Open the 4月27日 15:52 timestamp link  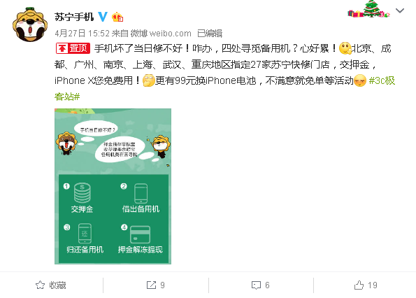tap(82, 34)
